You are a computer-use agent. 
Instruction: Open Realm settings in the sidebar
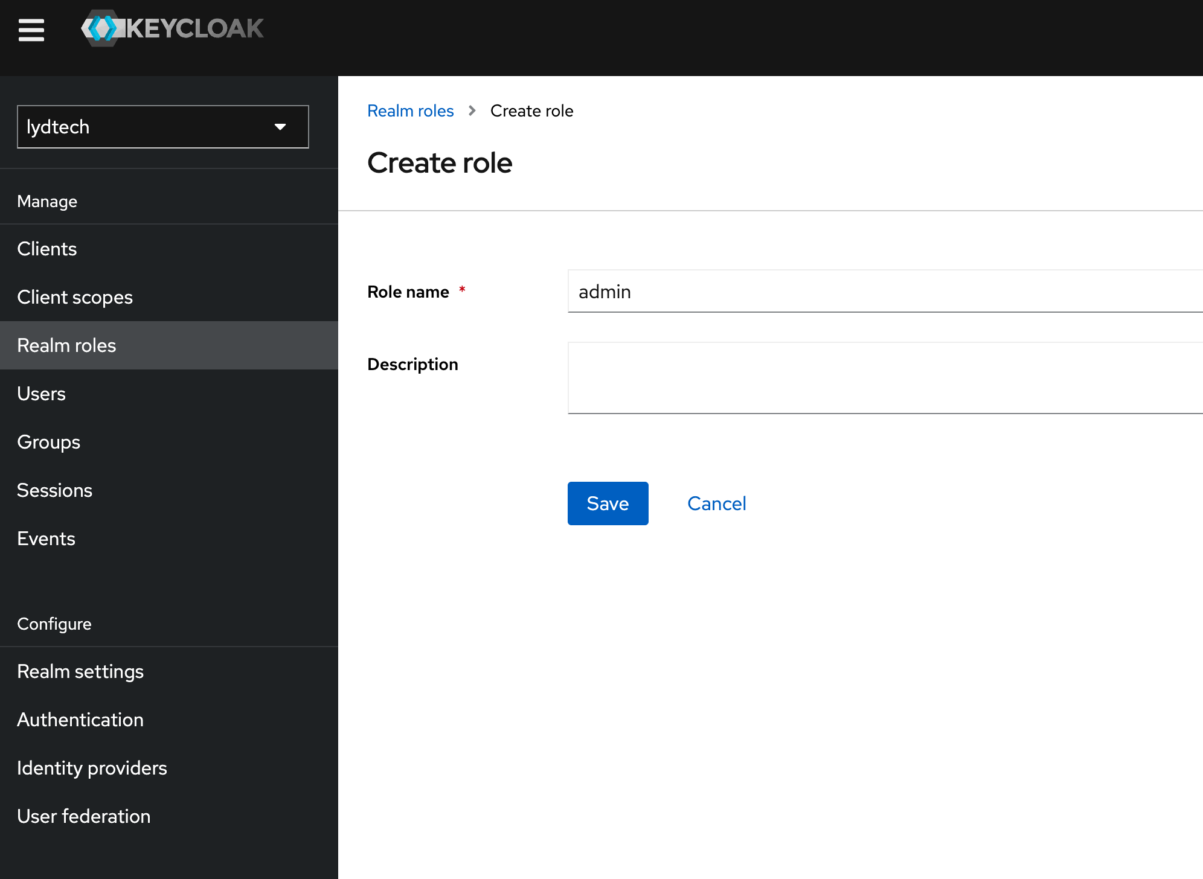(169, 671)
